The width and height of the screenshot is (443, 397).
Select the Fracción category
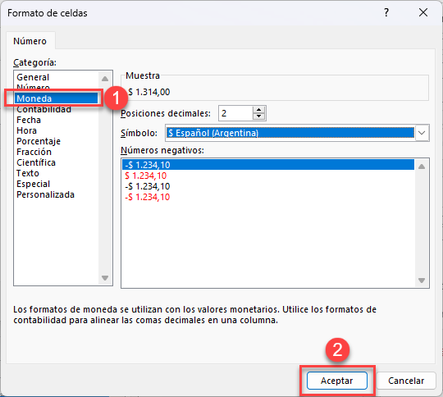(56, 152)
